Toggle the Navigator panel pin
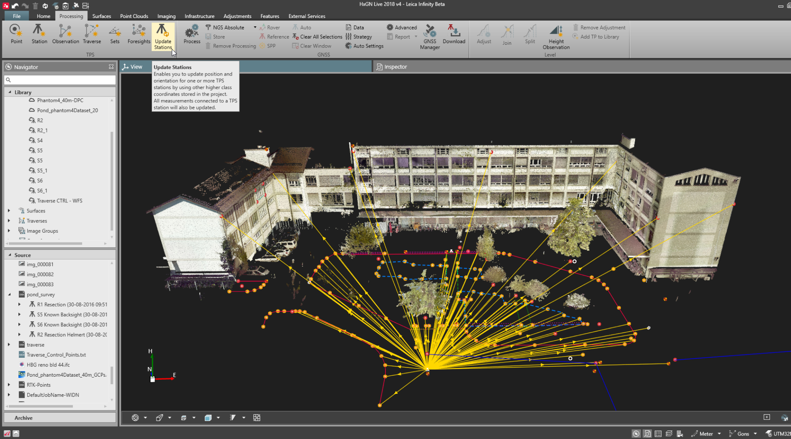The height and width of the screenshot is (439, 791). coord(111,67)
